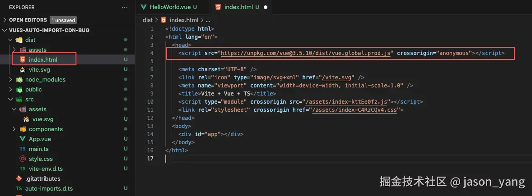The height and width of the screenshot is (196, 532).
Task: Click the public folder icon
Action: 19,89
